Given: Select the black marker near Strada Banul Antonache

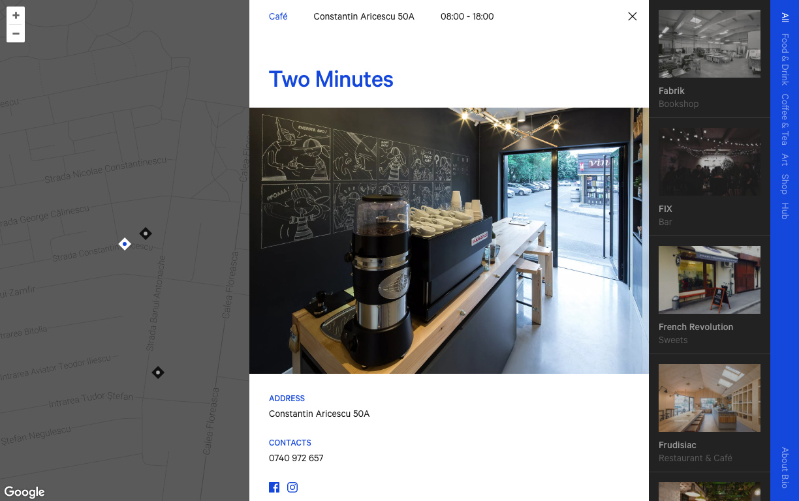Looking at the screenshot, I should [146, 234].
